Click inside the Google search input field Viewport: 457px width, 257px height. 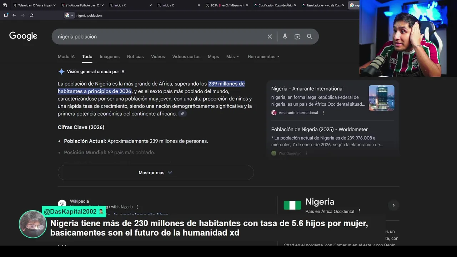point(161,36)
